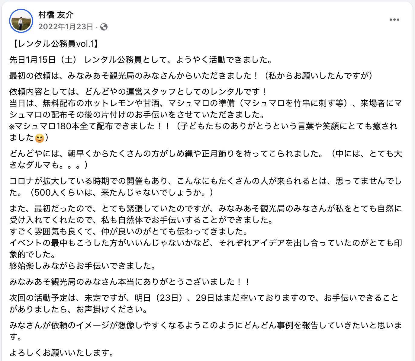Click the globe public audience icon
The height and width of the screenshot is (361, 415).
(x=104, y=27)
